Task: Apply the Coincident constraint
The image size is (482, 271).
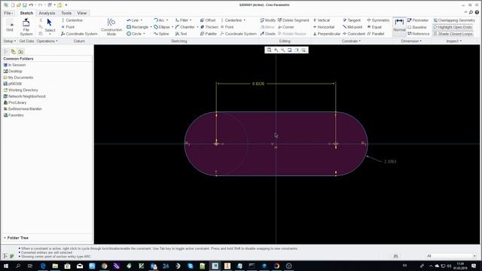Action: (354, 34)
